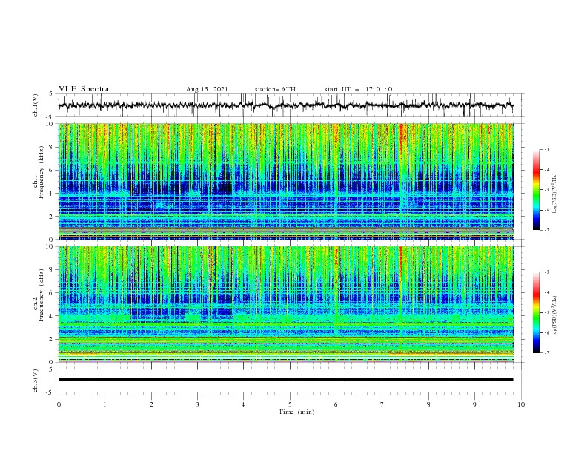The image size is (587, 454).
Task: Click the ch.3(V) axis label
Action: tap(36, 381)
